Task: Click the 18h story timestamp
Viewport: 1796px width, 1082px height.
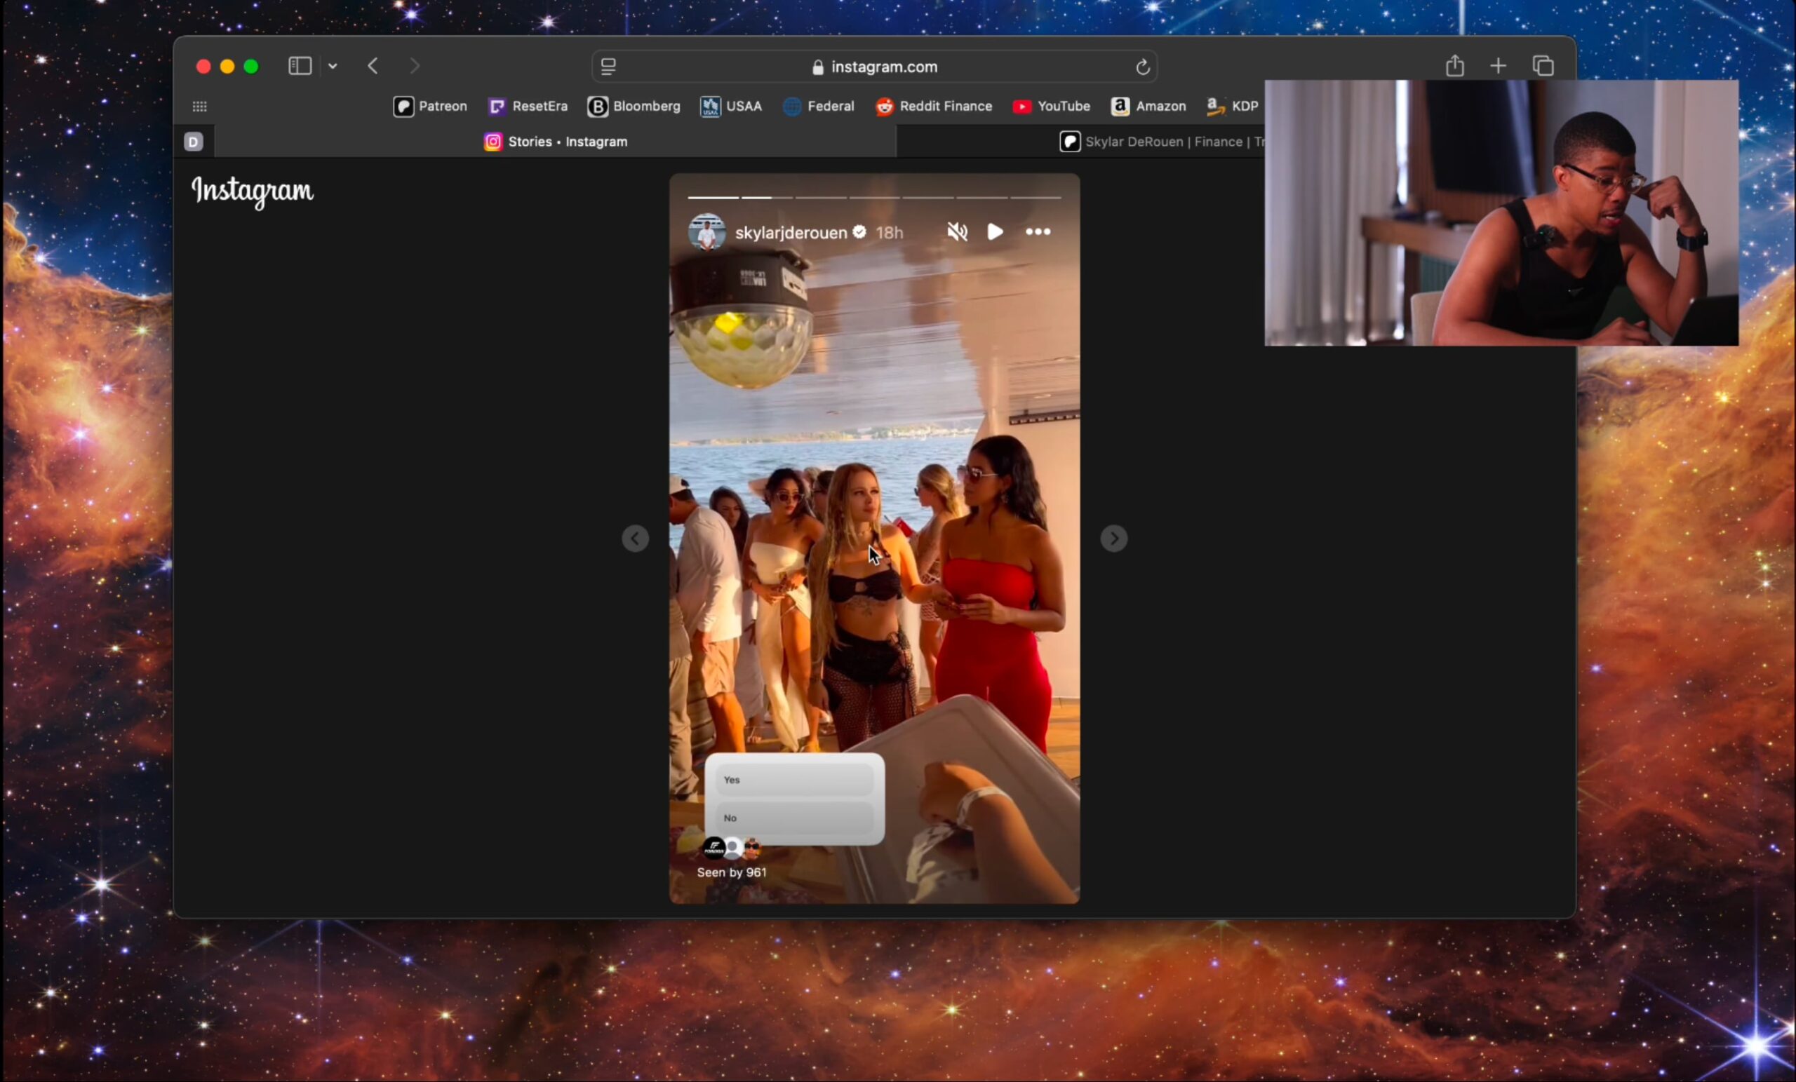Action: (x=890, y=232)
